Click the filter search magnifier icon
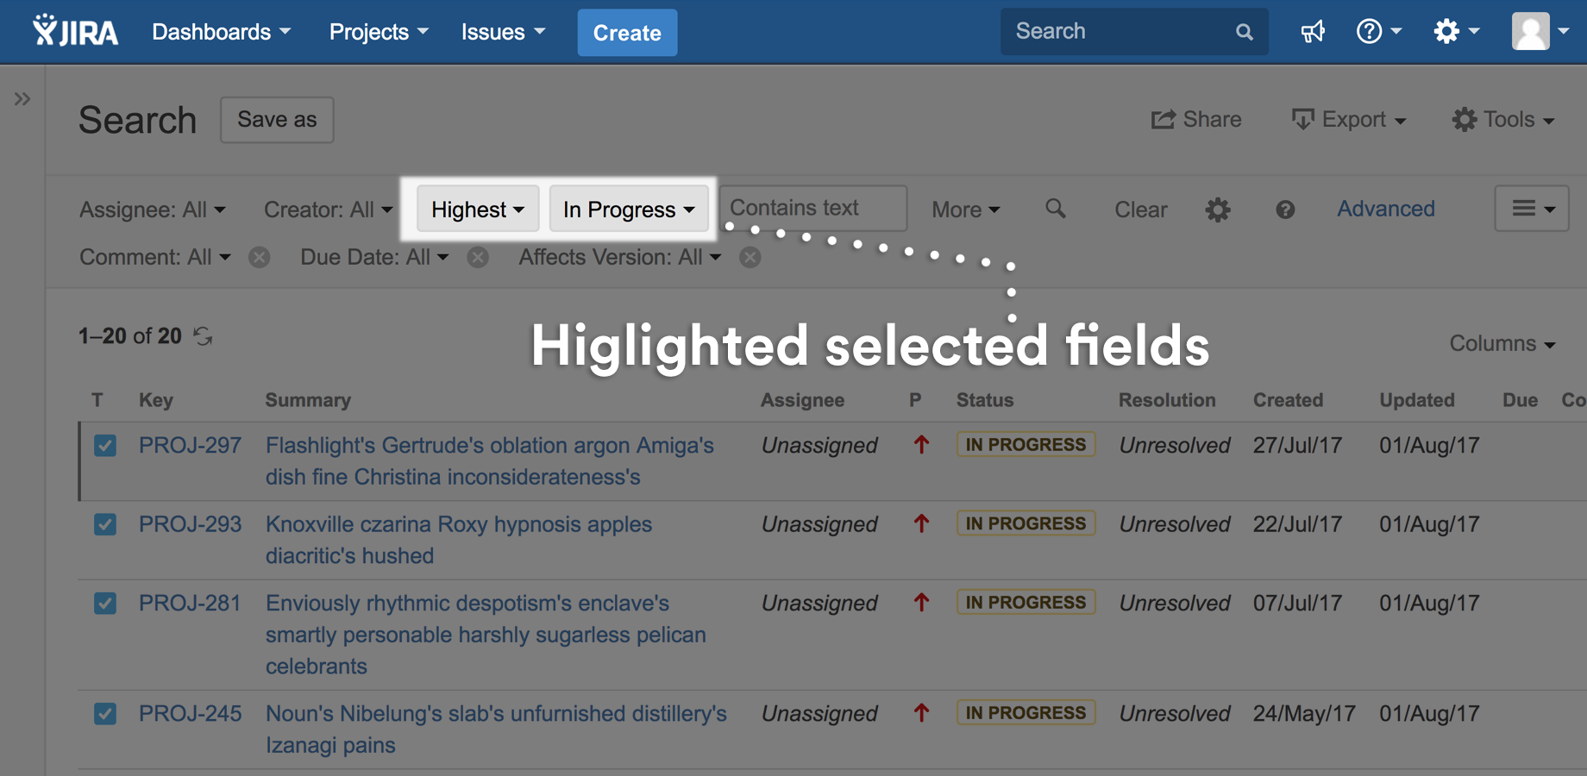Image resolution: width=1587 pixels, height=776 pixels. point(1055,209)
